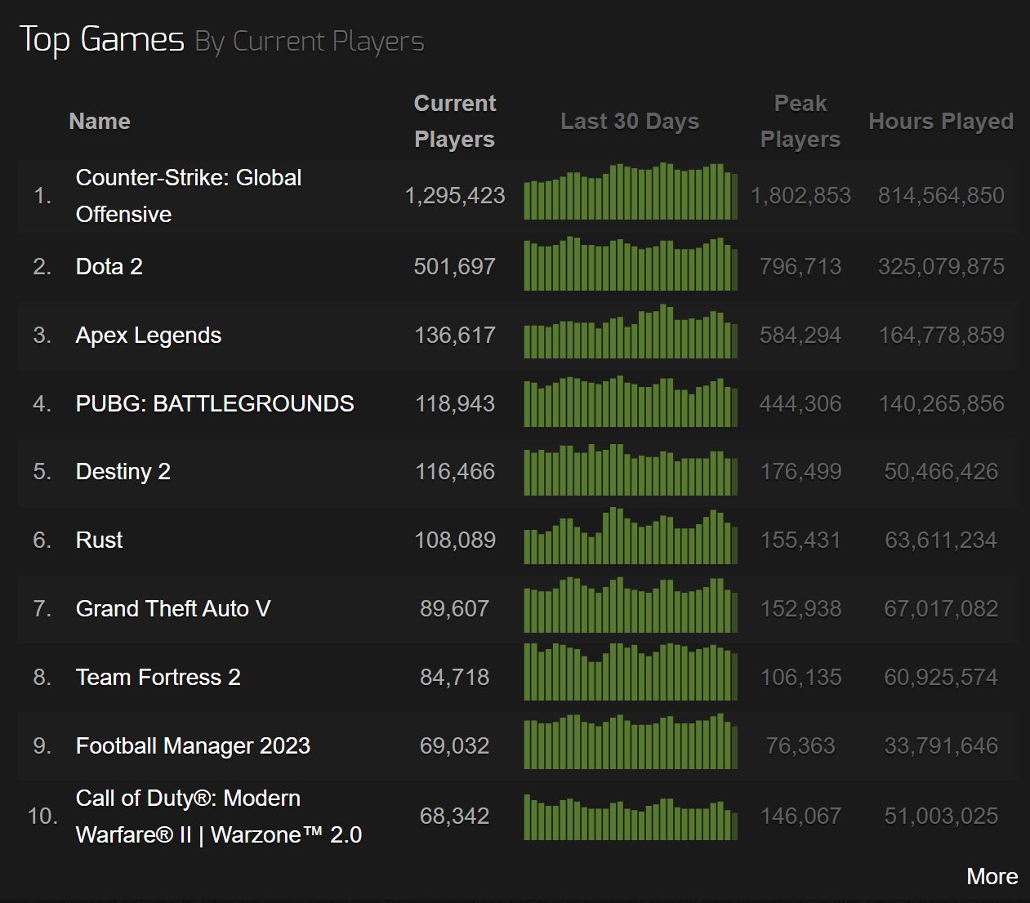Viewport: 1030px width, 903px height.
Task: Open the Dota 2 game page
Action: (x=109, y=266)
